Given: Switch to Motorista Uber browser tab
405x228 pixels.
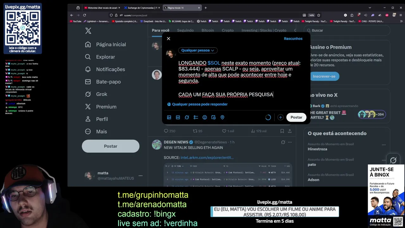Looking at the screenshot, I should pyautogui.click(x=102, y=8).
